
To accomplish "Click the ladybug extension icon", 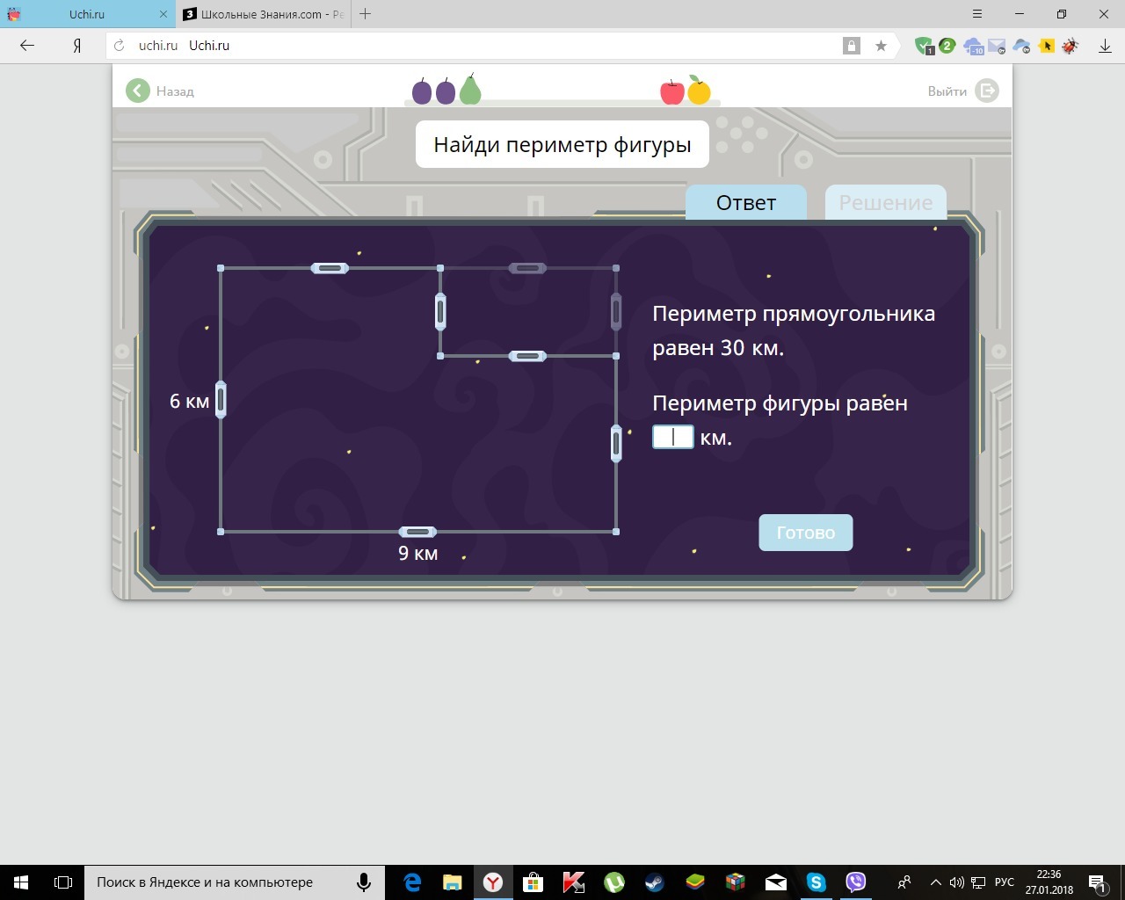I will [x=1070, y=46].
